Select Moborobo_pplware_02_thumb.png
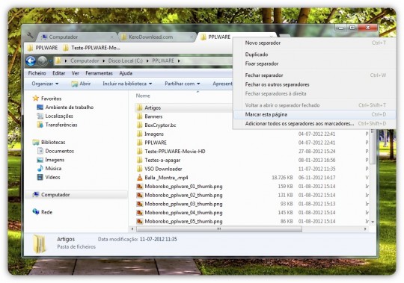Image resolution: width=404 pixels, height=283 pixels. 180,195
